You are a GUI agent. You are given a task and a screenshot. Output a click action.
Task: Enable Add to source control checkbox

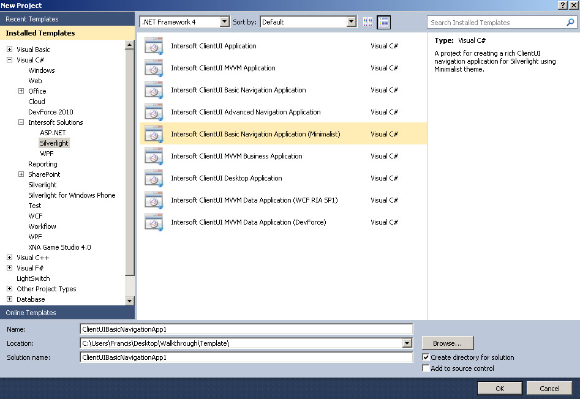point(426,368)
